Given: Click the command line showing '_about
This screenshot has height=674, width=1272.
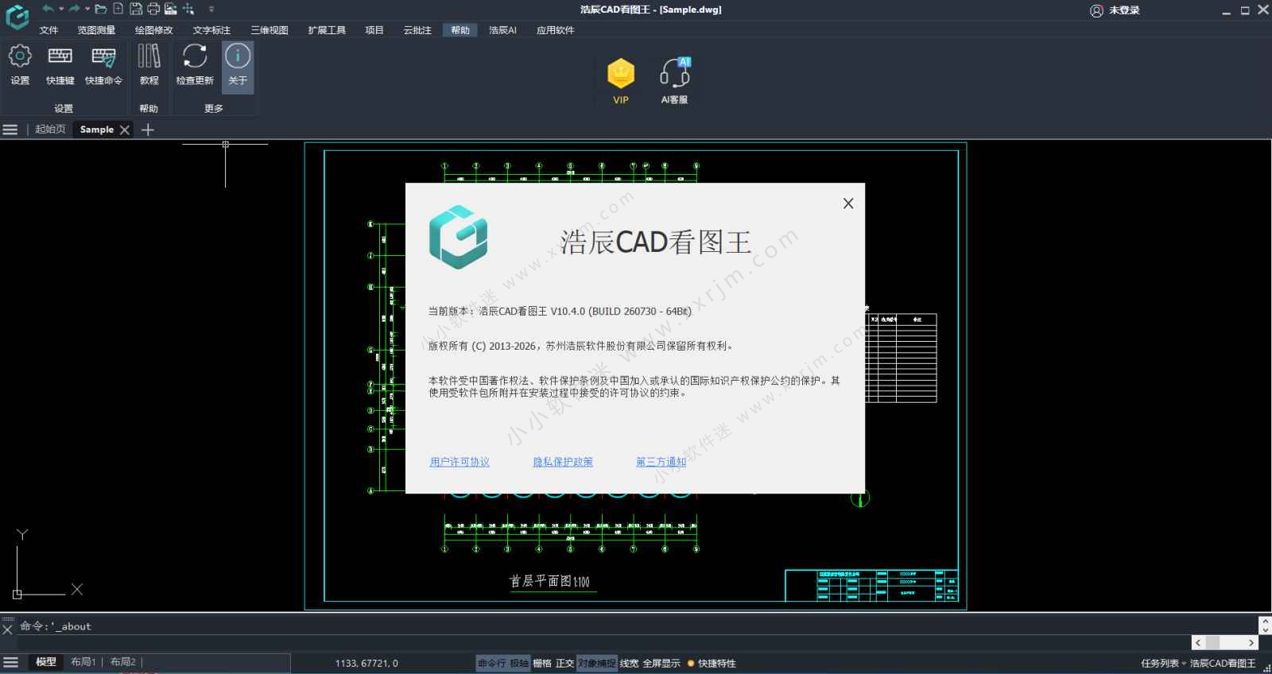Looking at the screenshot, I should pos(56,626).
